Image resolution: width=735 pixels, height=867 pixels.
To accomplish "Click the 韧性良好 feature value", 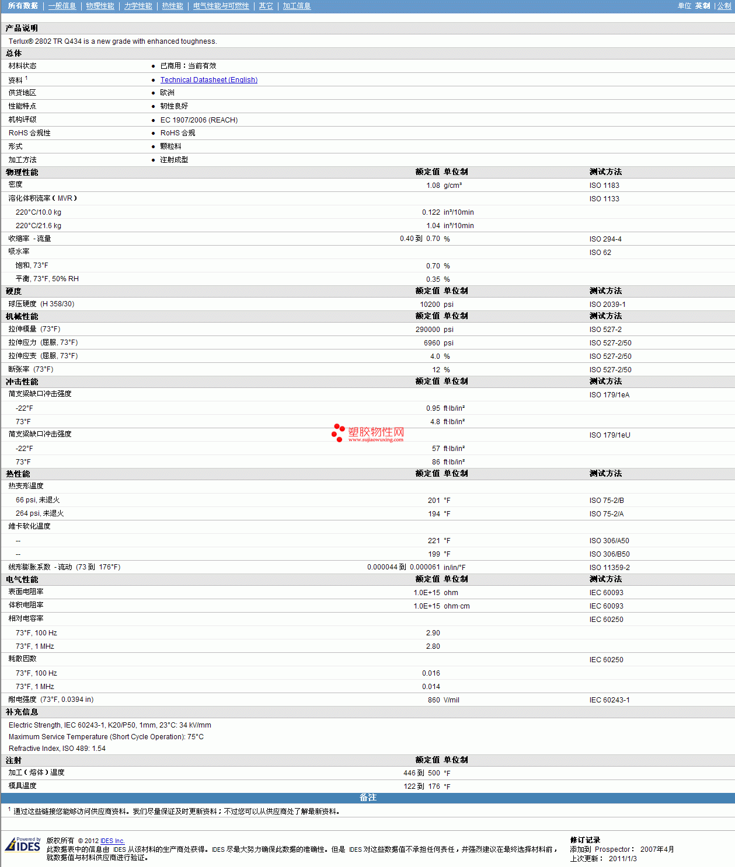I will [x=175, y=106].
